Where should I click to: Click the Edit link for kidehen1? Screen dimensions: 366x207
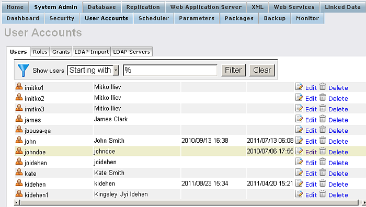click(311, 195)
